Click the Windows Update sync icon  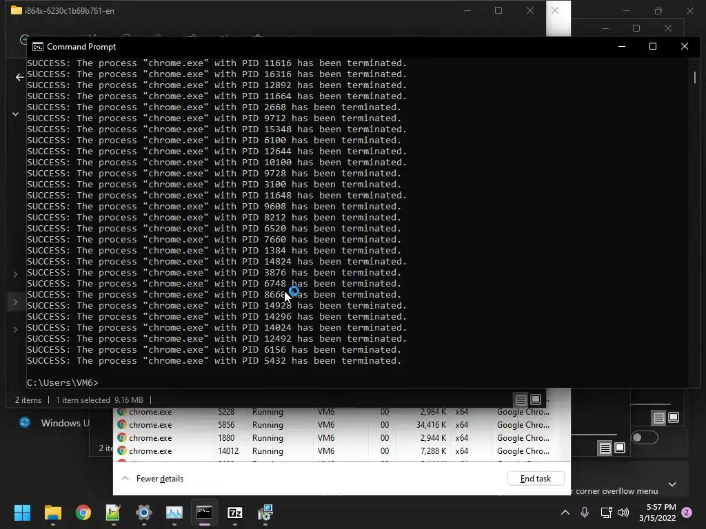pos(25,422)
